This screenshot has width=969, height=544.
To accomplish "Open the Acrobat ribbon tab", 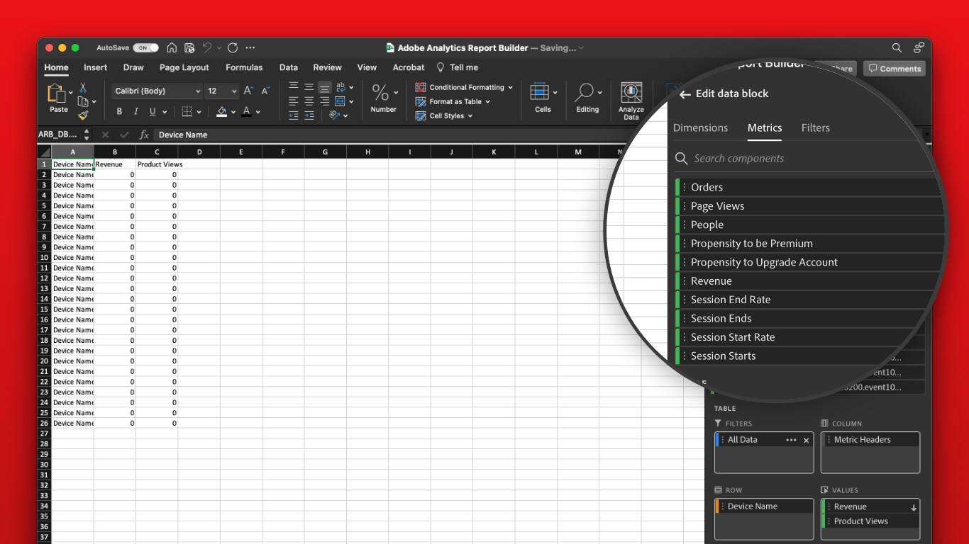I will (409, 67).
